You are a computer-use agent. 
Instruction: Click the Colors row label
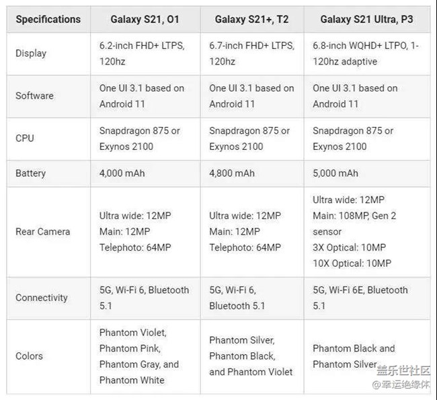coord(29,356)
